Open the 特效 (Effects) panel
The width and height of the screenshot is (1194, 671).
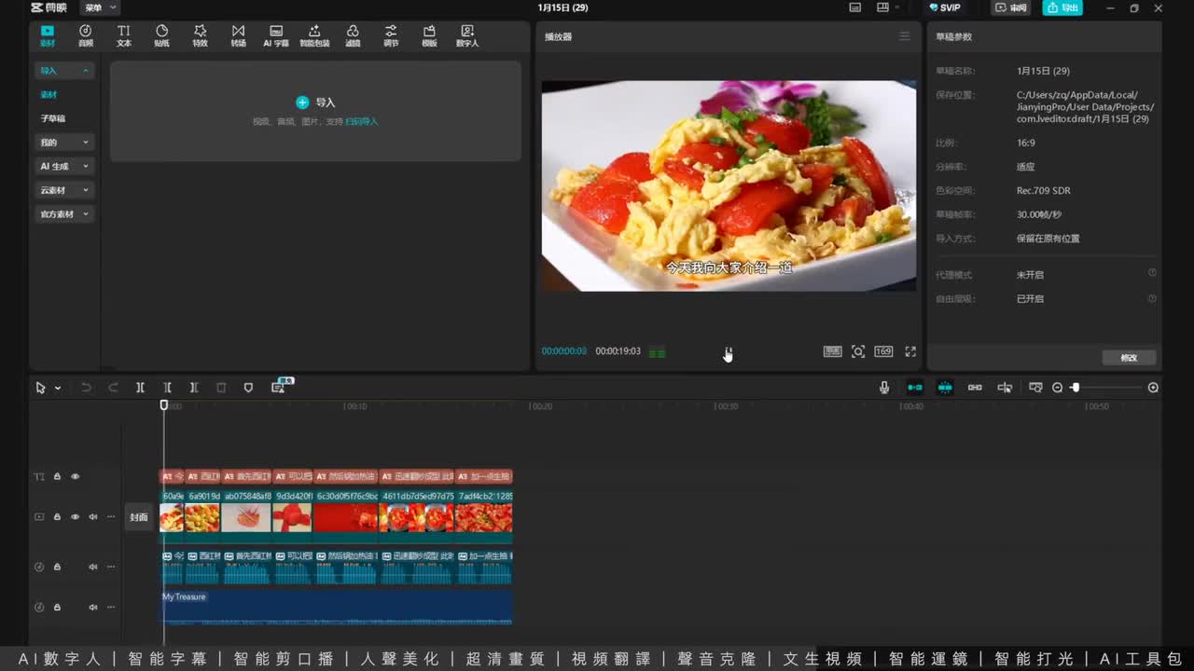[200, 35]
